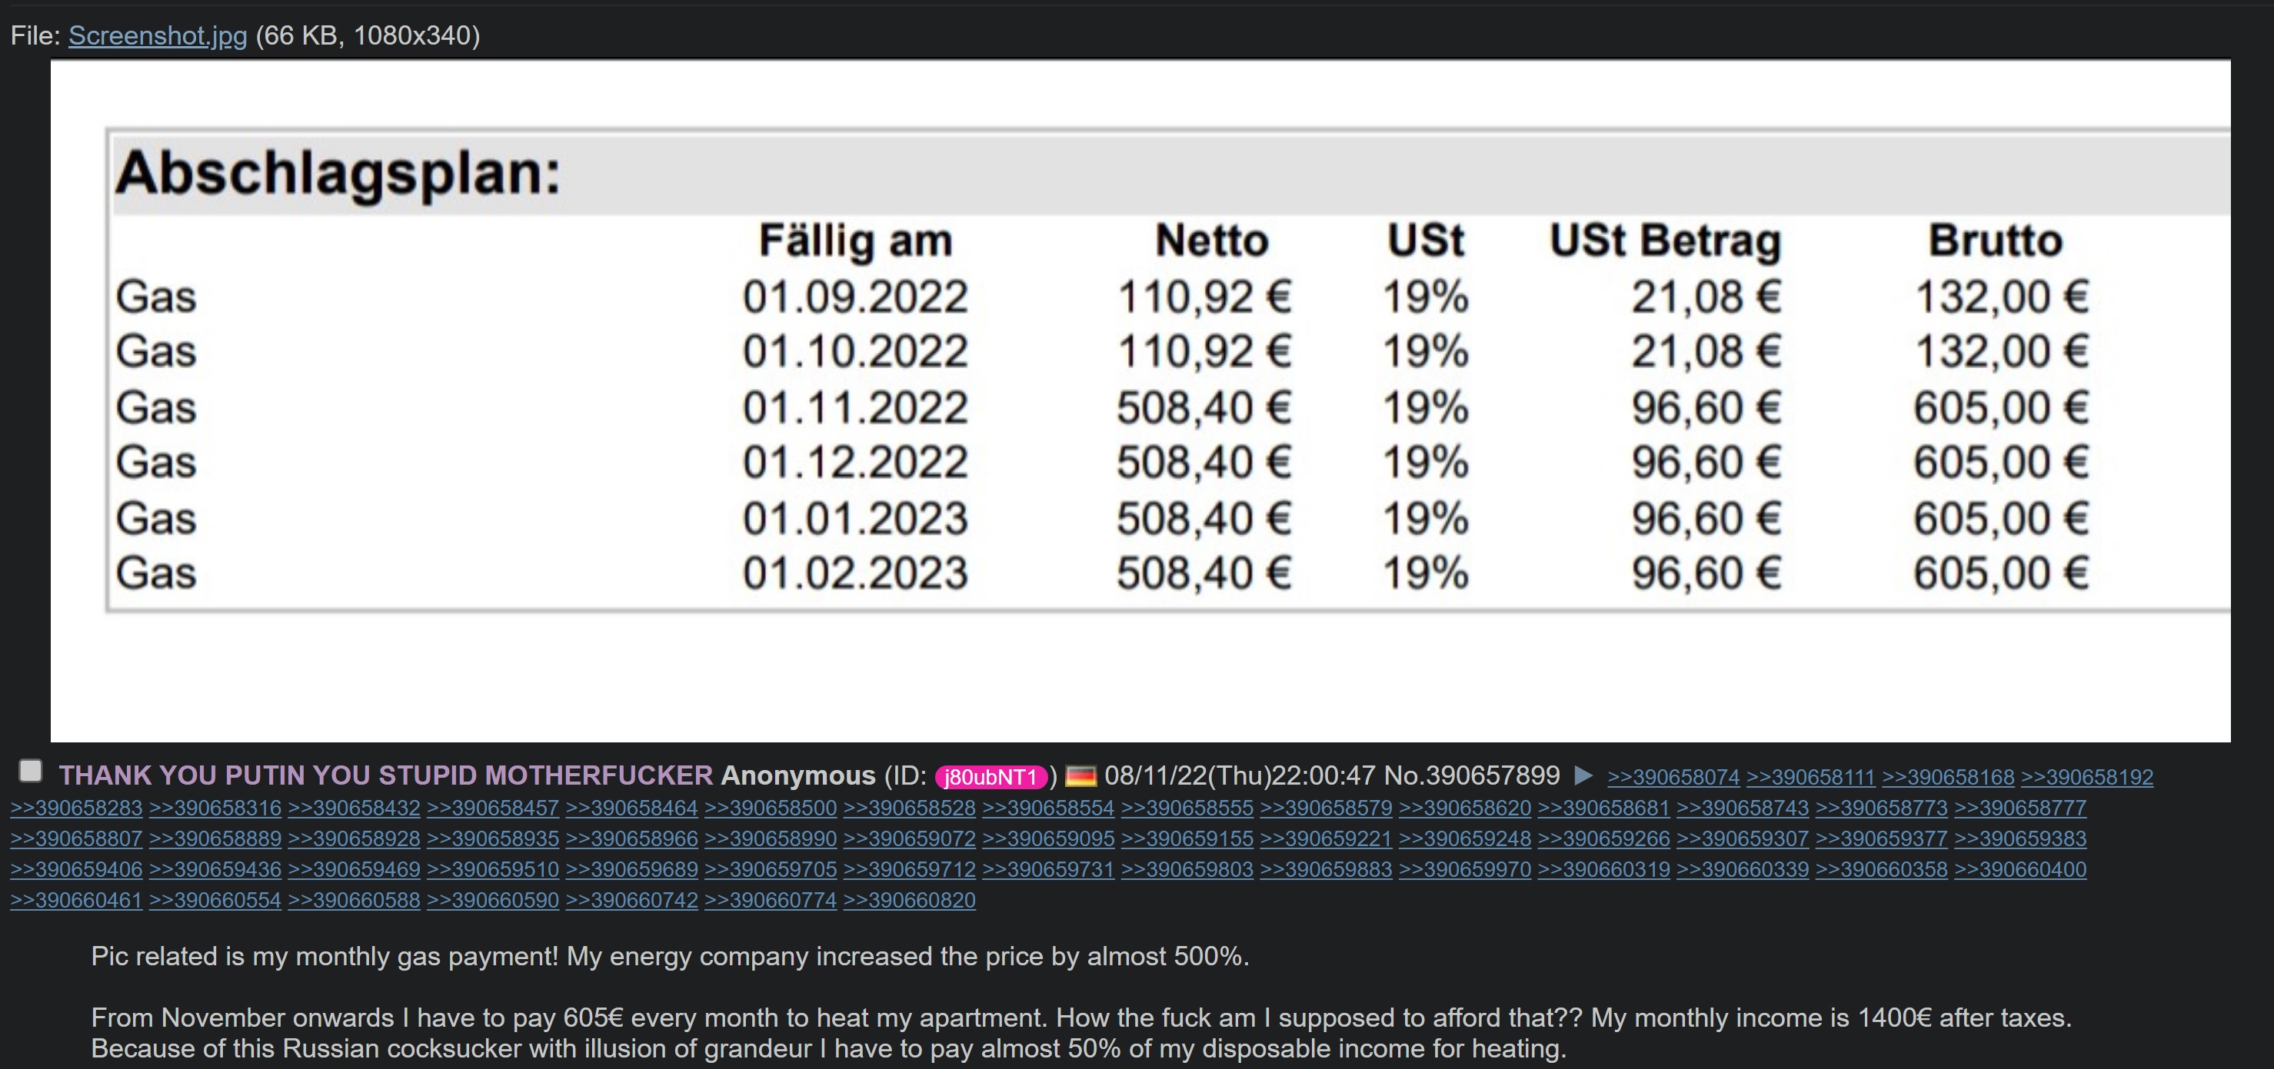
Task: Click the post timestamp 08/11/22(Thu)22:00:47
Action: click(1240, 776)
